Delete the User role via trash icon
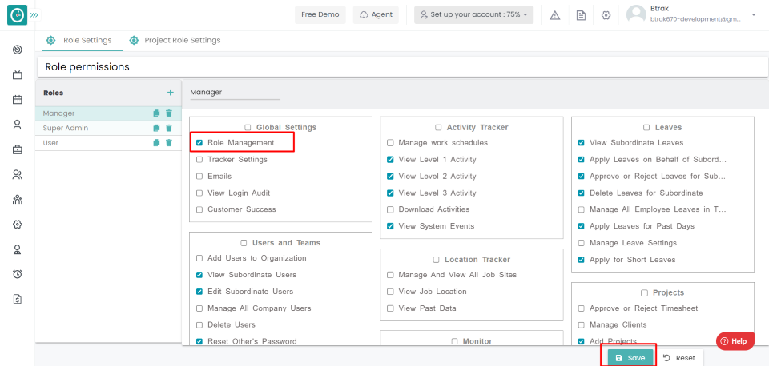769x366 pixels. click(169, 143)
